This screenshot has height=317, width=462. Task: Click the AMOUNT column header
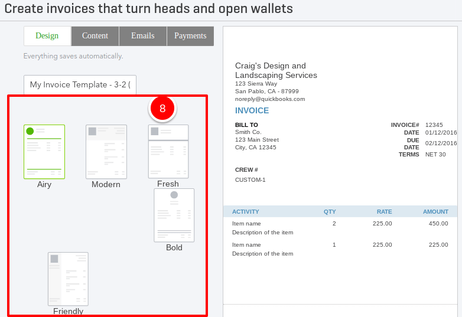pos(435,211)
